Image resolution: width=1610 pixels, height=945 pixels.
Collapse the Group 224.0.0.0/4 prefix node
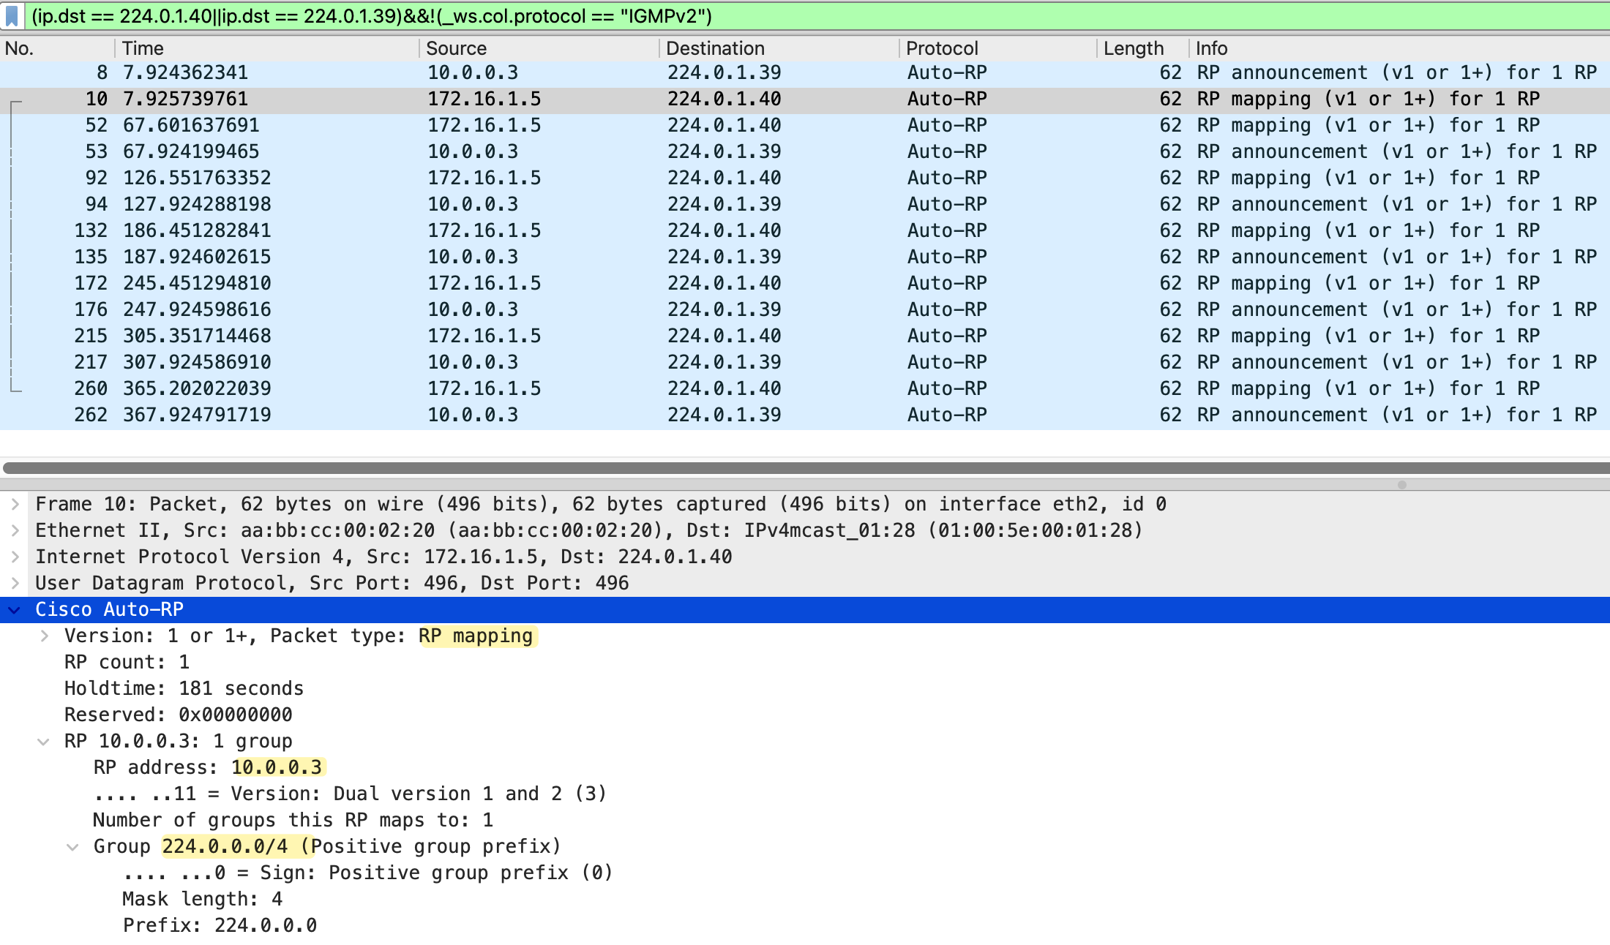click(72, 847)
